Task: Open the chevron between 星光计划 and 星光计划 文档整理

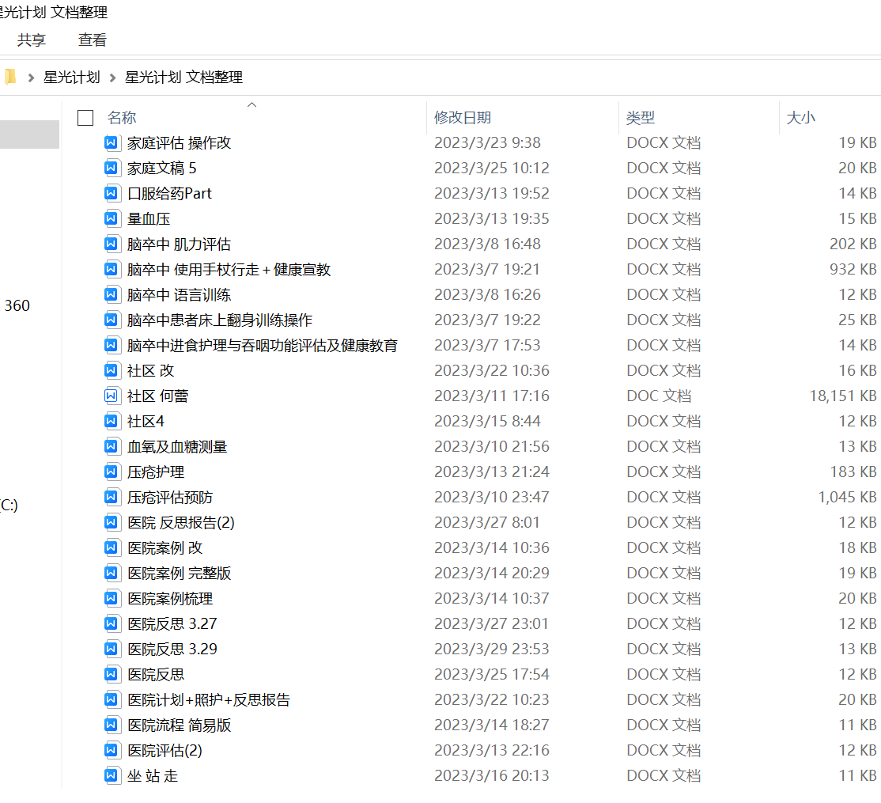Action: [112, 78]
